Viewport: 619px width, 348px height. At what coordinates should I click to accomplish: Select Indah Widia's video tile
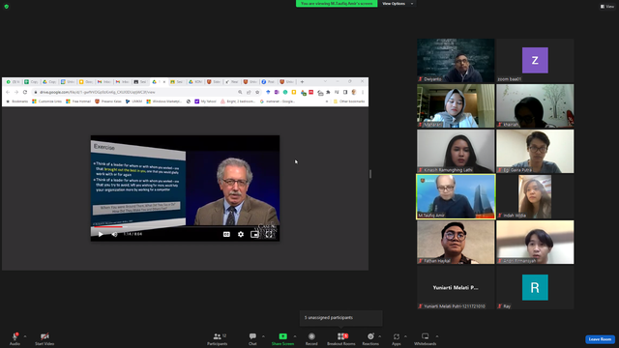click(x=535, y=196)
